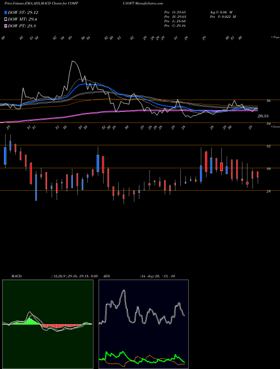Click the 'Pre O: 29.65' value

pos(175,12)
